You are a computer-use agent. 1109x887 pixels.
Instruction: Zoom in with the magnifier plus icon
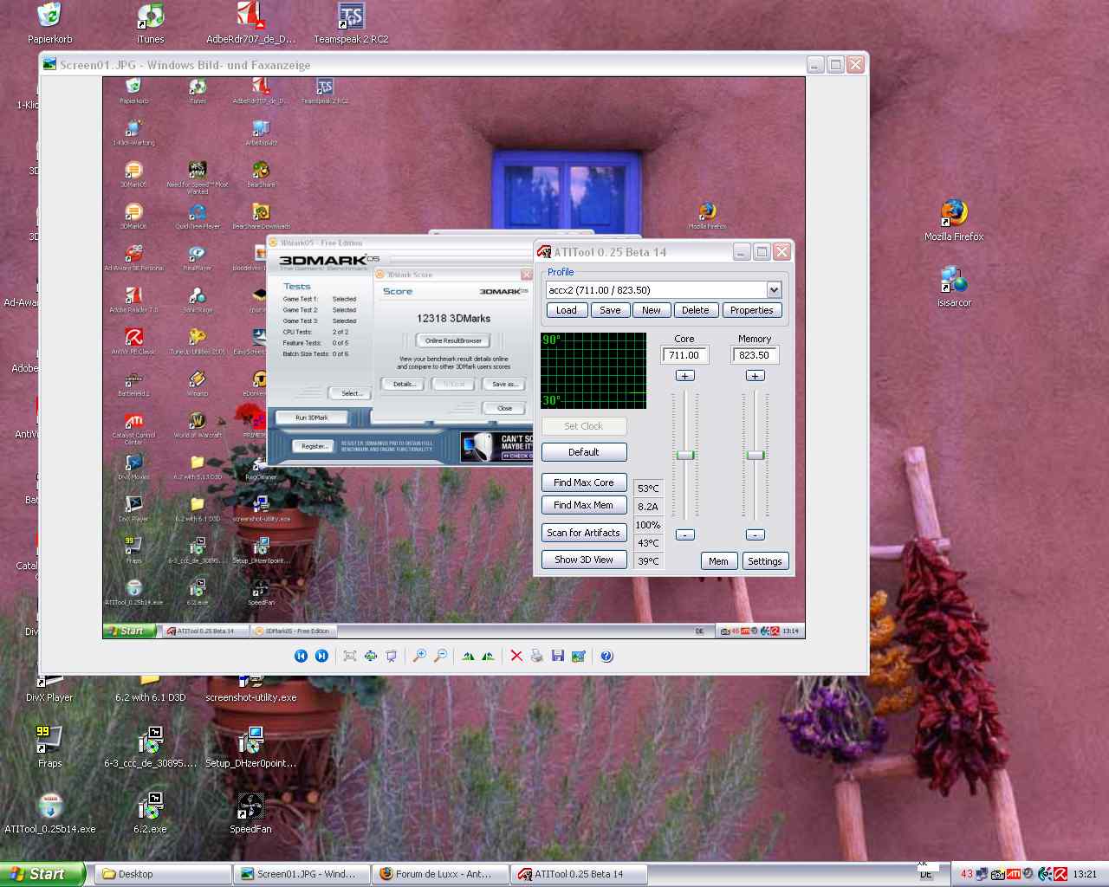coord(419,656)
